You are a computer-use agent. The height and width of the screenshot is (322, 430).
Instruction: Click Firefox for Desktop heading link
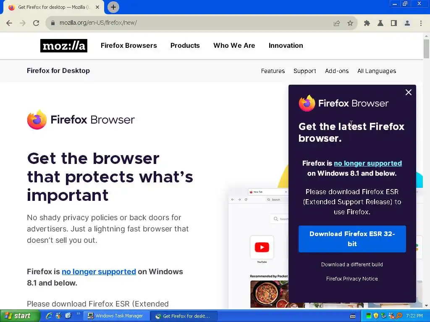(x=58, y=70)
